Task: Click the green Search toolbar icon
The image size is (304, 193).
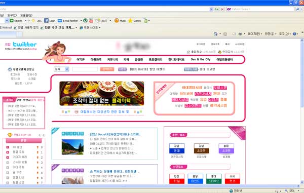Action: [12, 21]
